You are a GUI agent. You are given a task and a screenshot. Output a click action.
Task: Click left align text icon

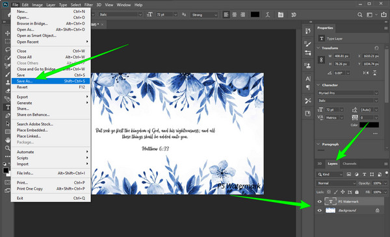(x=226, y=15)
